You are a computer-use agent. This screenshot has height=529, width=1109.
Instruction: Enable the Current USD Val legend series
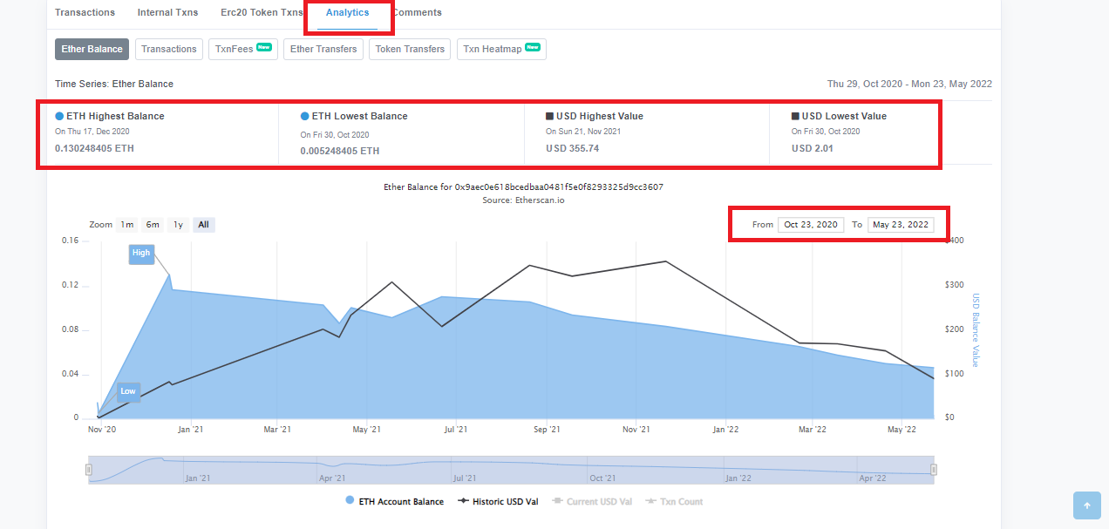coord(593,501)
